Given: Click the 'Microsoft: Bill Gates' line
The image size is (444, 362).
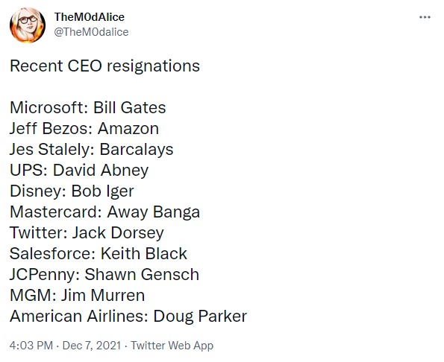Looking at the screenshot, I should point(88,108).
